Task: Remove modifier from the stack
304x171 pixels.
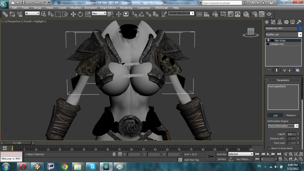Action: 290,70
